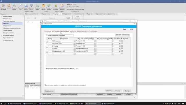Toggle Выборная checkbox for Физика row
The image size is (186, 105).
pos(122,46)
